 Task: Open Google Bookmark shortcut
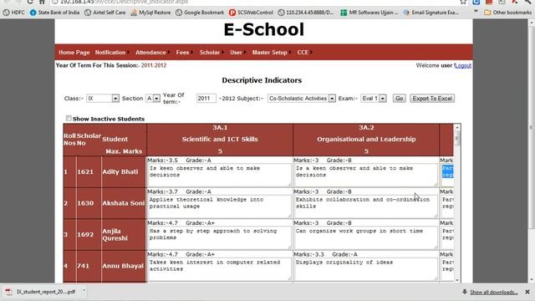[x=200, y=13]
